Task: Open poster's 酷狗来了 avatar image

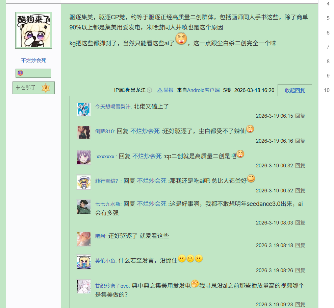Action: (34, 30)
